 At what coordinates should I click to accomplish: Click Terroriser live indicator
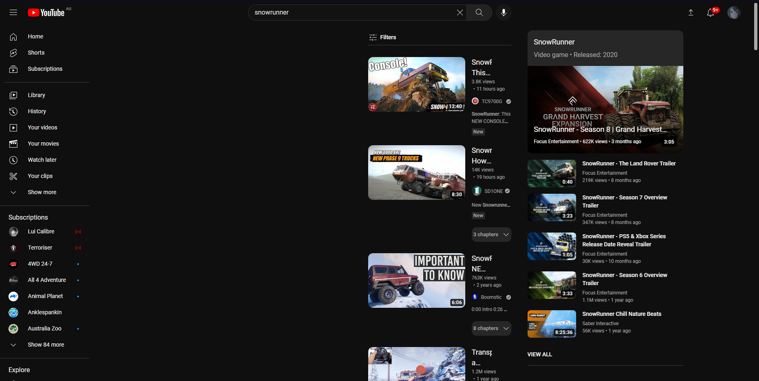click(x=78, y=248)
